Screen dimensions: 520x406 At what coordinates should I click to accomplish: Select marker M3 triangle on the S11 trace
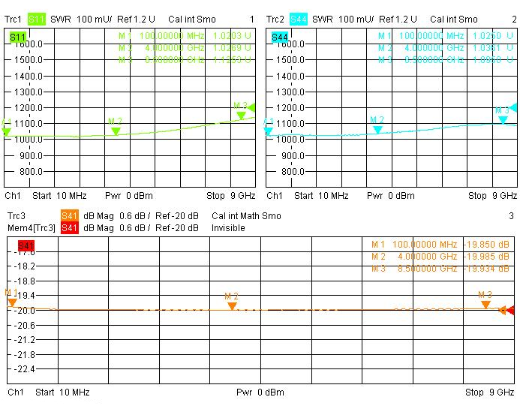tap(241, 116)
